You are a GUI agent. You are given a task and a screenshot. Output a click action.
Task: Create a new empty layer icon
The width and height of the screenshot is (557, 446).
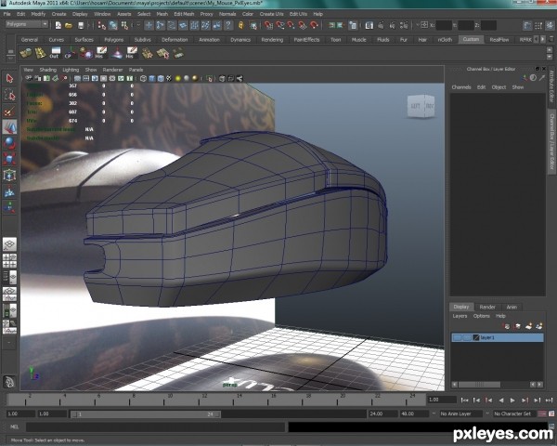[529, 326]
